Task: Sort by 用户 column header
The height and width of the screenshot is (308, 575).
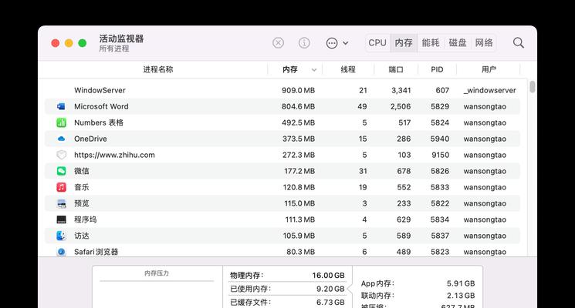Action: coord(489,69)
